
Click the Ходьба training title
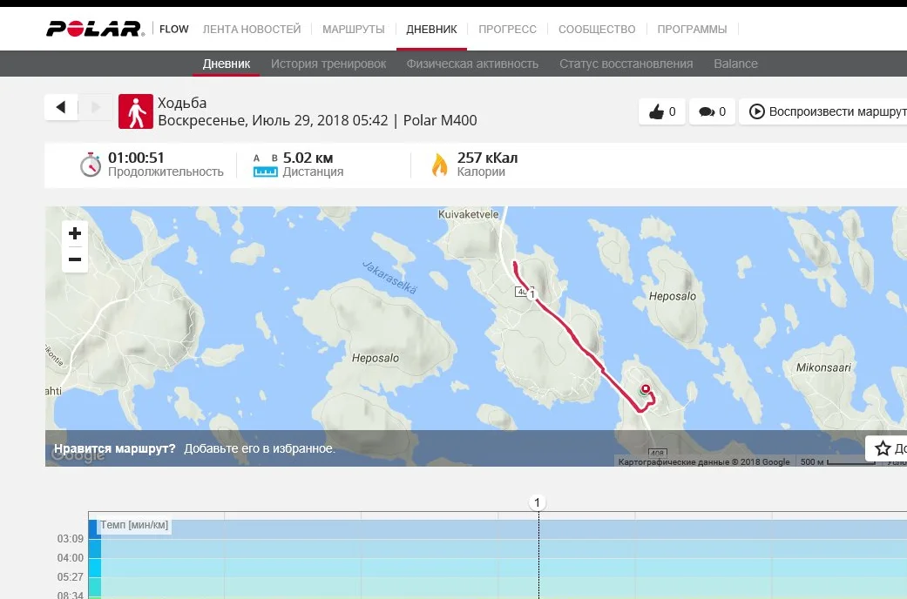tap(182, 103)
